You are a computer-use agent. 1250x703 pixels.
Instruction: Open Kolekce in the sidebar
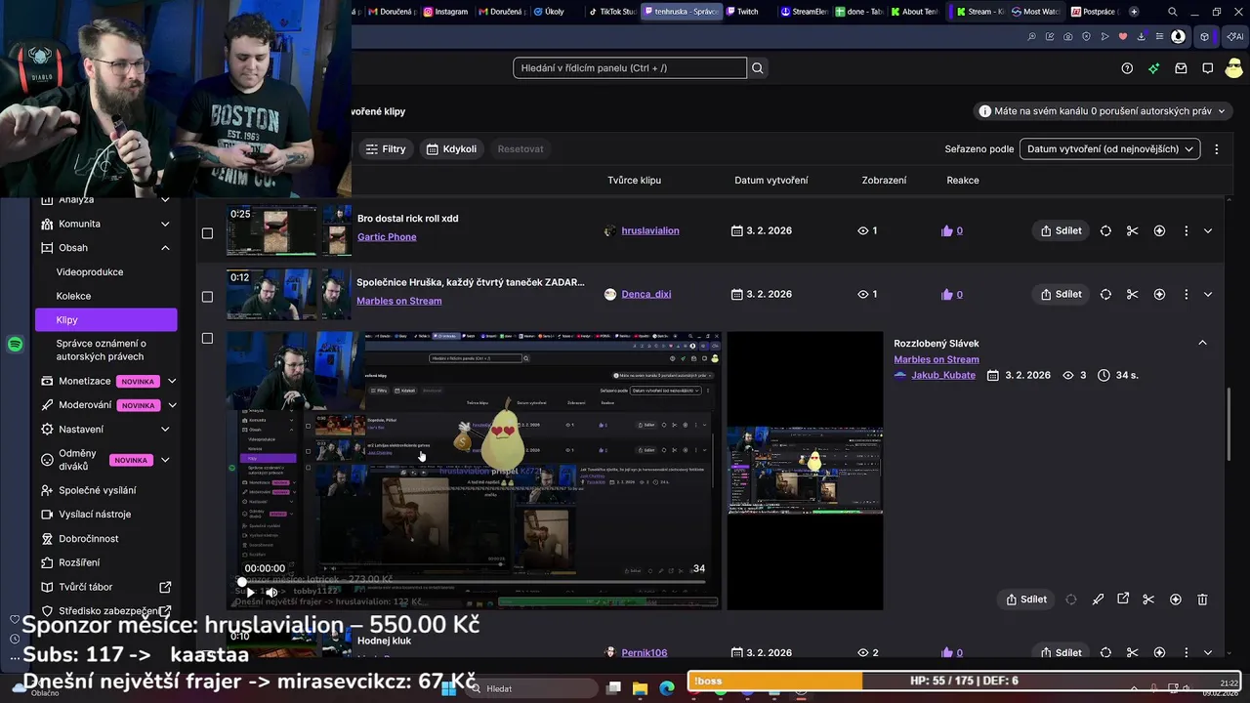[73, 296]
